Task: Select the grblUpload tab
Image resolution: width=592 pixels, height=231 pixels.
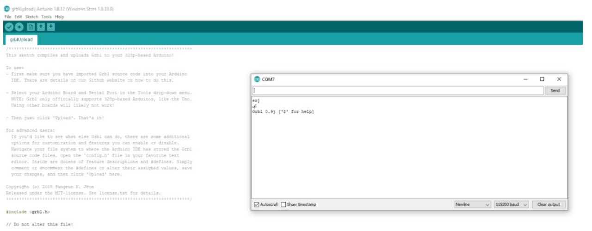Action: pos(21,40)
